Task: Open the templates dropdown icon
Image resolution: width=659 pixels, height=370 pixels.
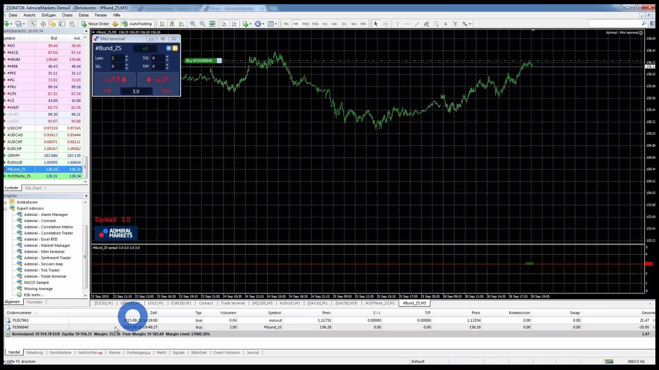Action: point(272,24)
